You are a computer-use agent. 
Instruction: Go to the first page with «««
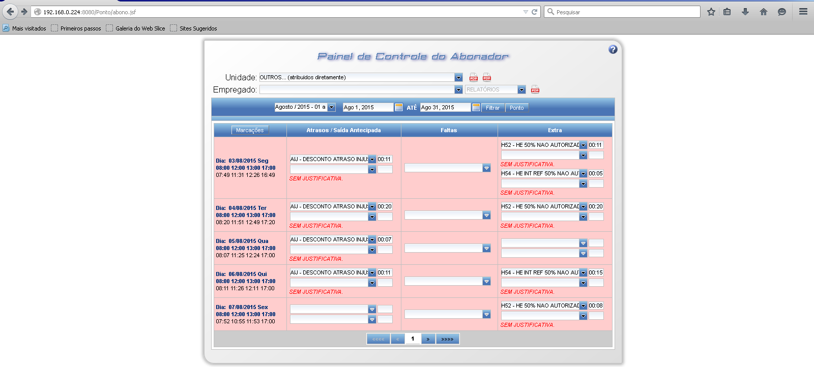(x=378, y=339)
